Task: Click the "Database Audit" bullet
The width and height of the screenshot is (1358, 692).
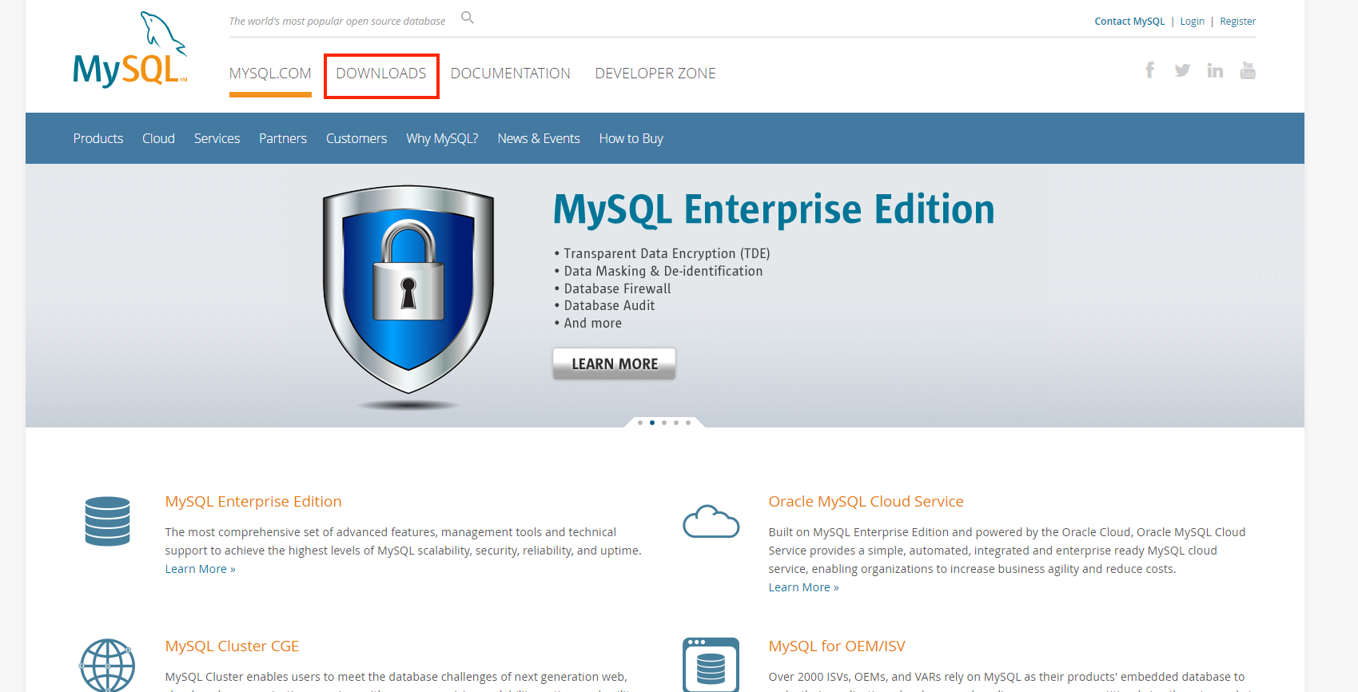Action: [x=605, y=305]
